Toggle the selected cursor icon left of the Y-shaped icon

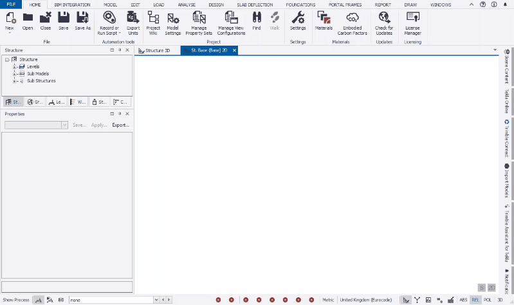tap(406, 300)
